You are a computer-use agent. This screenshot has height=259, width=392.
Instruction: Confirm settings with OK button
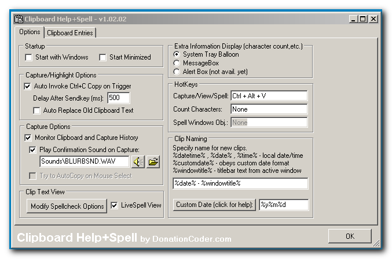coord(350,236)
